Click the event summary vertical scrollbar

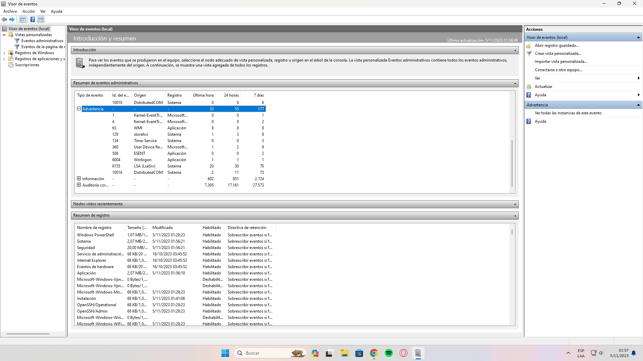click(512, 164)
